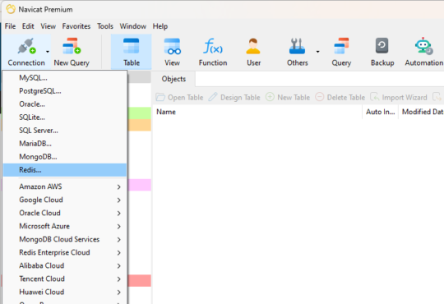Select the Query toolbar icon
This screenshot has height=304, width=444.
pos(341,46)
